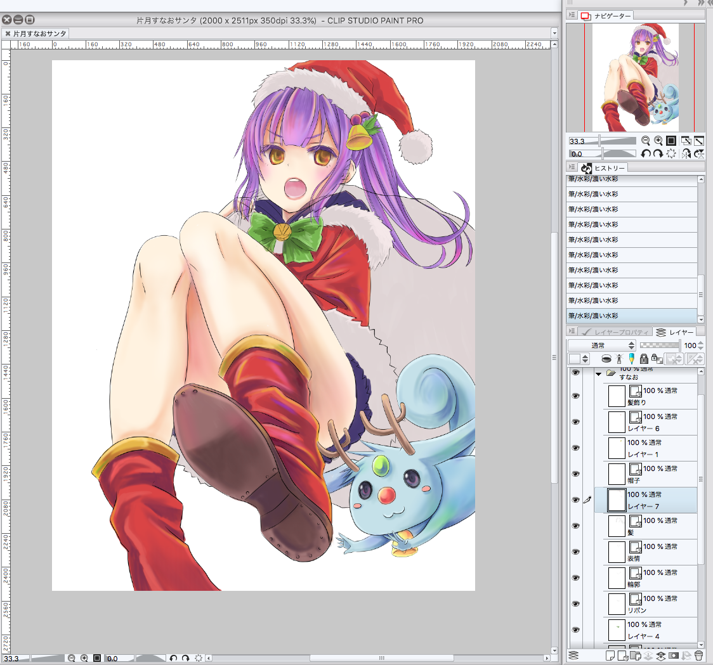713x665 pixels.
Task: Open the Layer panel menu
Action: tap(572, 332)
